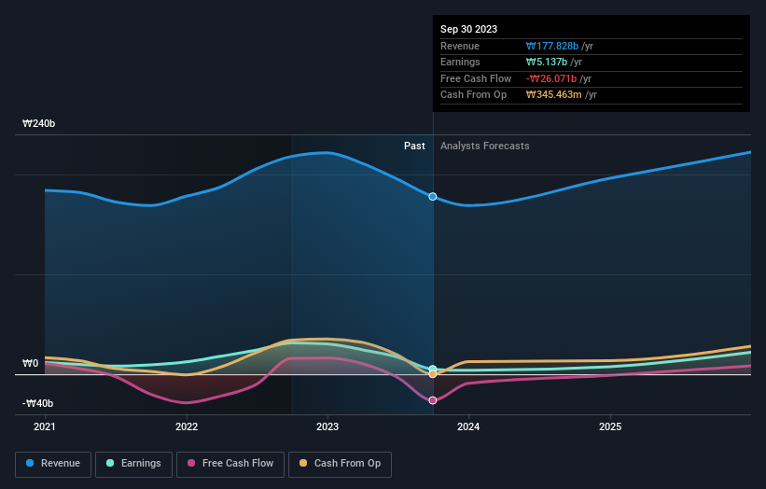Click the Past label on chart

tap(414, 146)
